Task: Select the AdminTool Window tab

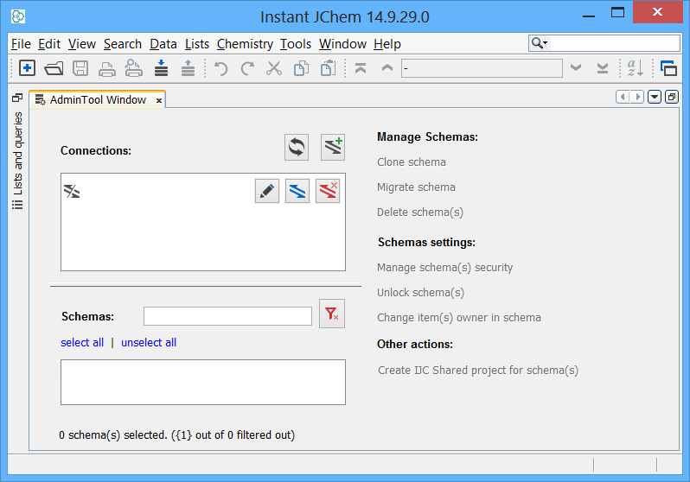Action: (x=97, y=100)
